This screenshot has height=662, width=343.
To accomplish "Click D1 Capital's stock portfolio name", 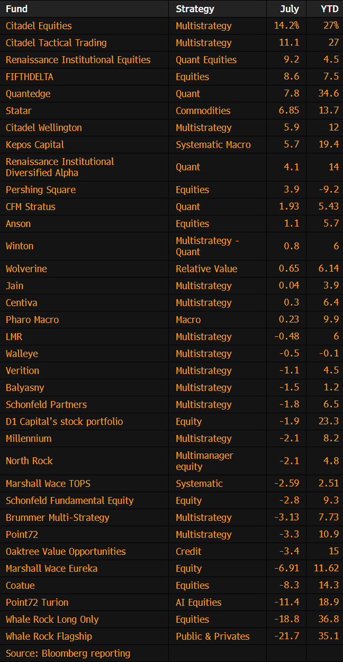I will (65, 422).
